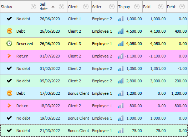Image resolution: width=188 pixels, height=137 pixels.
Task: Click the checkmark icon in the 26/06/2020 Client 1 row
Action: (9, 19)
